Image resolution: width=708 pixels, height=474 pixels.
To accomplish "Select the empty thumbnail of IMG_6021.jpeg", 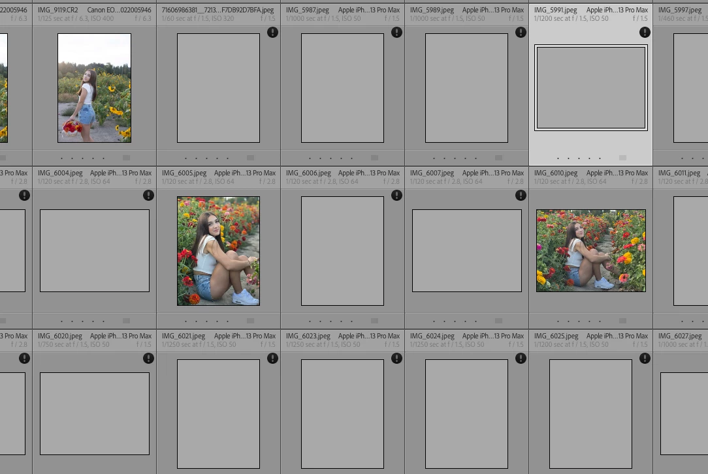I will point(219,414).
